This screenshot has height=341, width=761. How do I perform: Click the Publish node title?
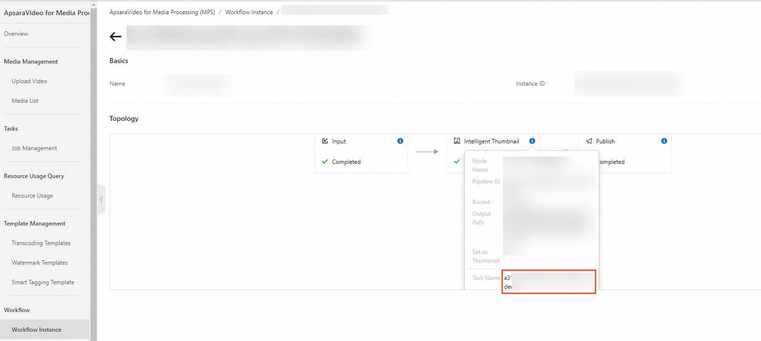coord(605,141)
